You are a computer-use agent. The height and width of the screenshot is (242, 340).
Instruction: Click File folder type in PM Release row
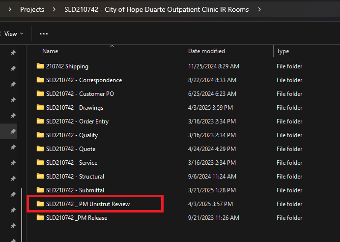289,218
